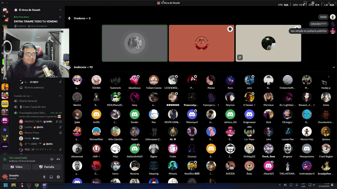This screenshot has width=337, height=189.
Task: Click the muted microphone icon on beige tile
Action: point(240,57)
